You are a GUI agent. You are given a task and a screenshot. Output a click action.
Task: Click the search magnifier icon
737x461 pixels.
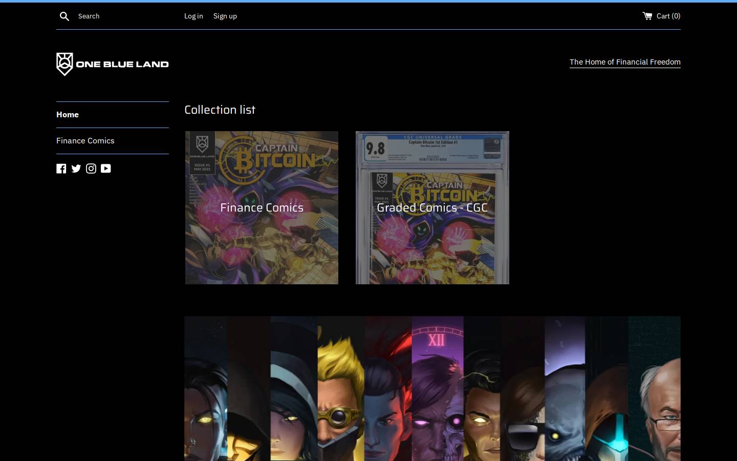[64, 16]
